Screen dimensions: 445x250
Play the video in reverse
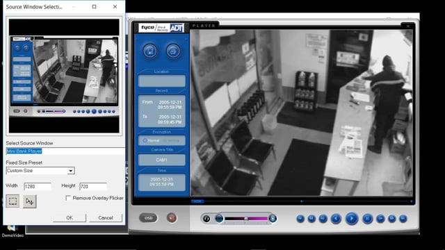coord(336,219)
